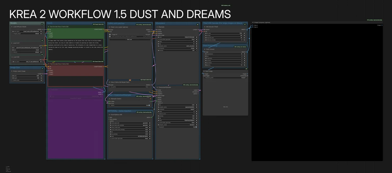This screenshot has height=173, width=392.
Task: Collapse the Load CLIP node dot
Action: point(12,43)
